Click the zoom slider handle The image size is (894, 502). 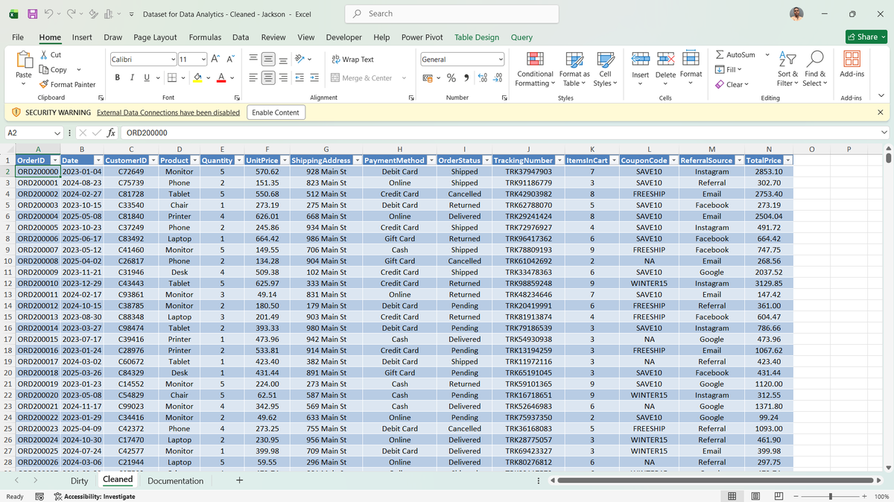click(831, 496)
